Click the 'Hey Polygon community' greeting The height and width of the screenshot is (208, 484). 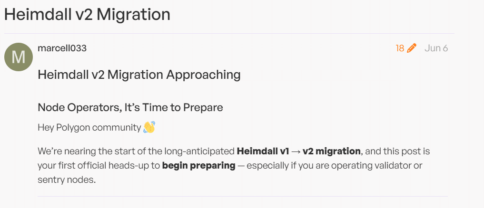click(89, 128)
